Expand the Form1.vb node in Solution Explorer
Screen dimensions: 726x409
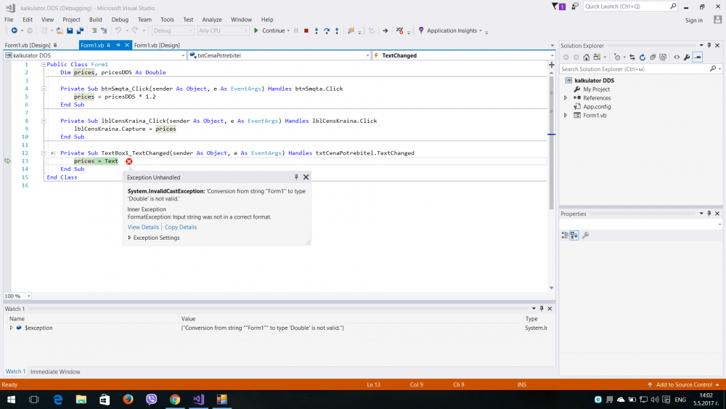(566, 116)
